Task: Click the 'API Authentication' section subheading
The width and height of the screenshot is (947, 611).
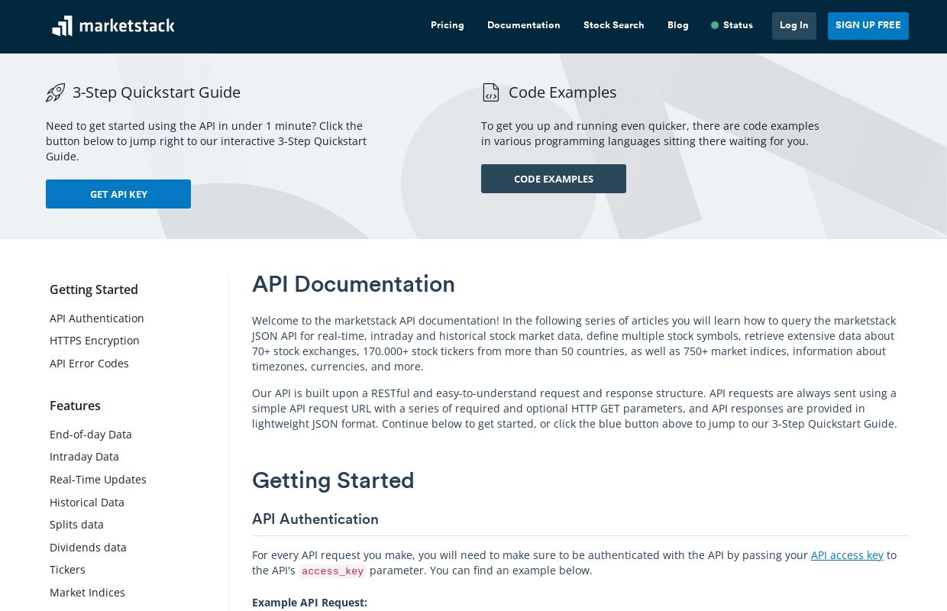Action: (315, 519)
